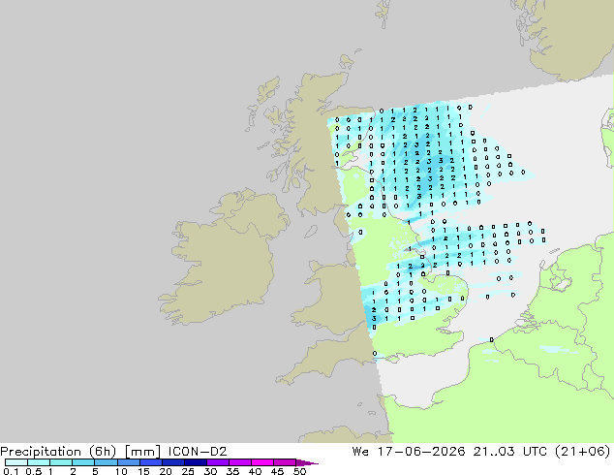Click the legend value "50"
Image resolution: width=614 pixels, height=475 pixels.
tap(299, 471)
